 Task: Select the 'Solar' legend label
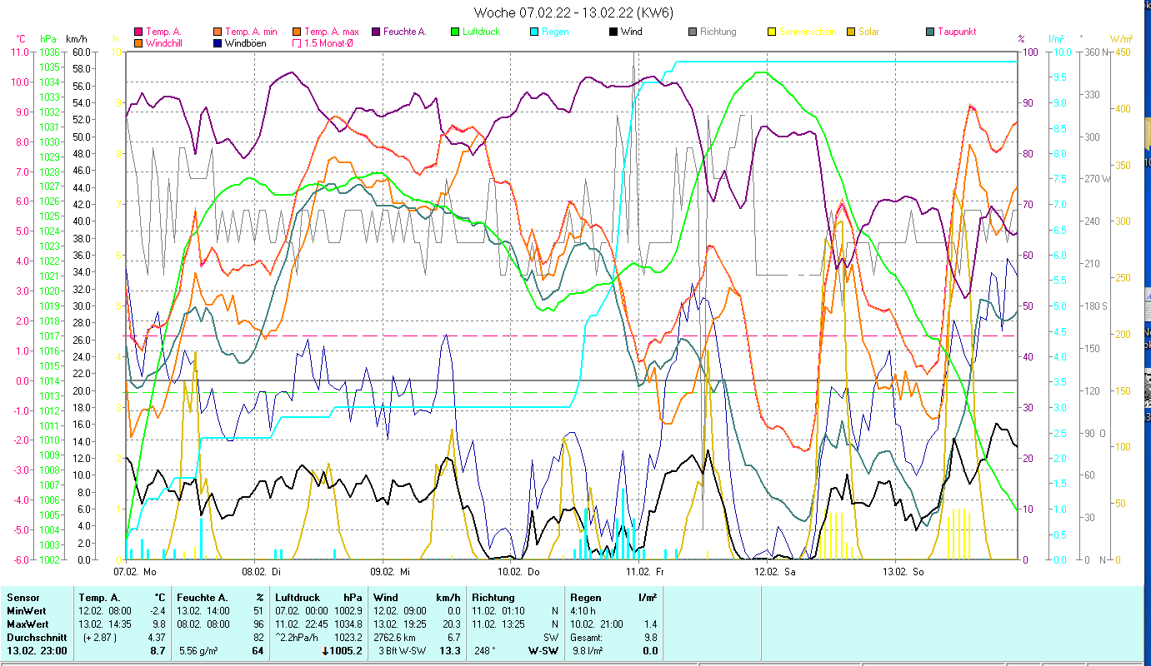point(868,32)
